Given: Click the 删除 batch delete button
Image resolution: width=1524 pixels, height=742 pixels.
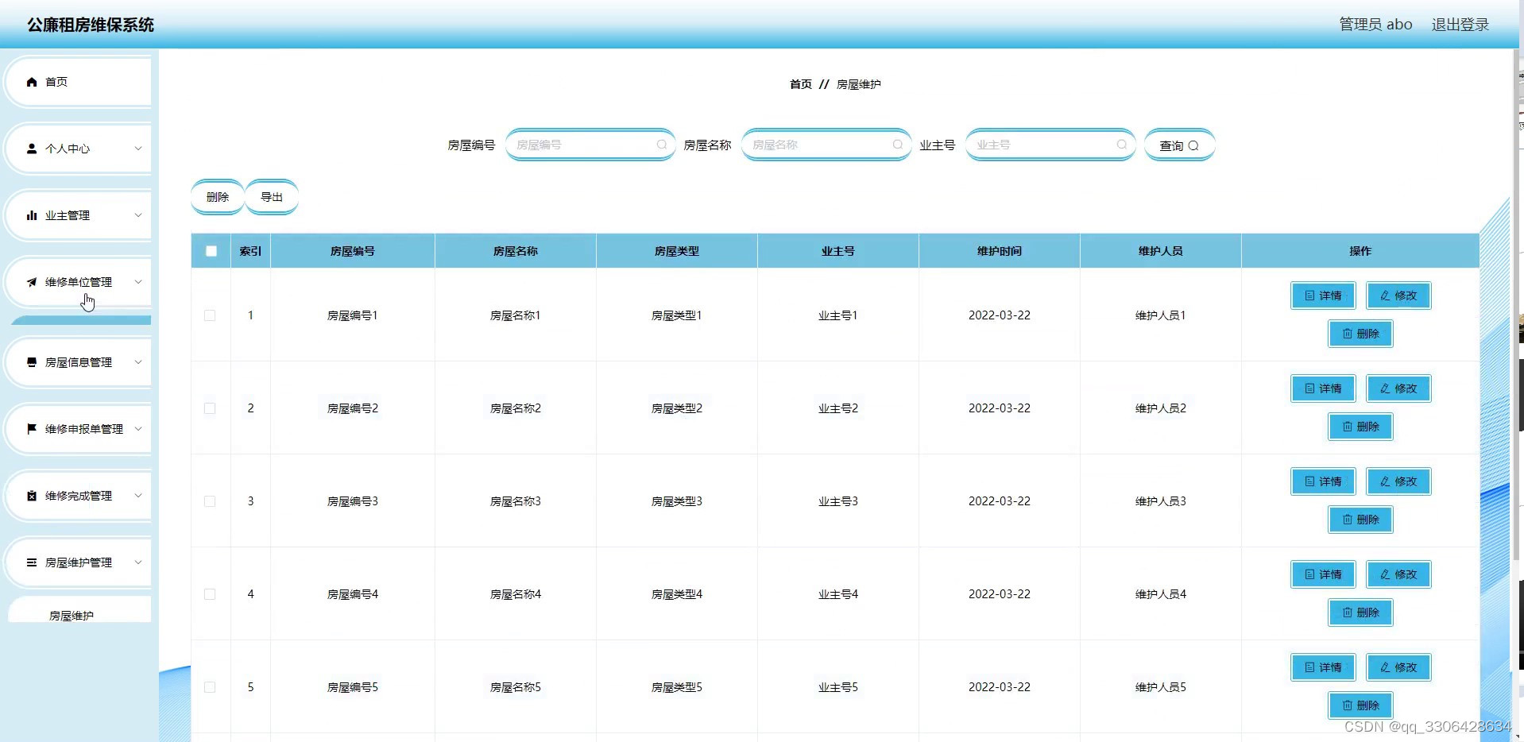Looking at the screenshot, I should (218, 197).
